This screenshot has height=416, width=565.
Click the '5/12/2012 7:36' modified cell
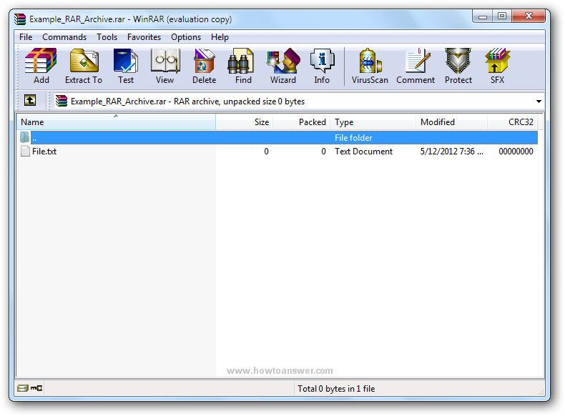point(451,152)
